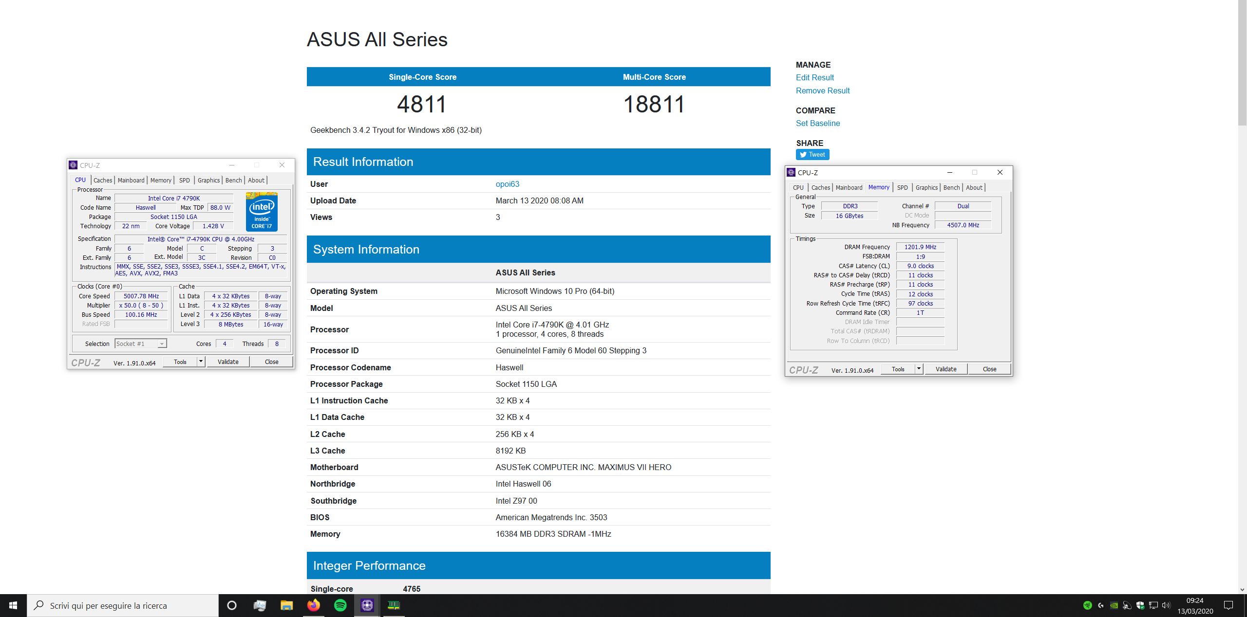Switch to Memory tab in left CPU-Z

[161, 180]
